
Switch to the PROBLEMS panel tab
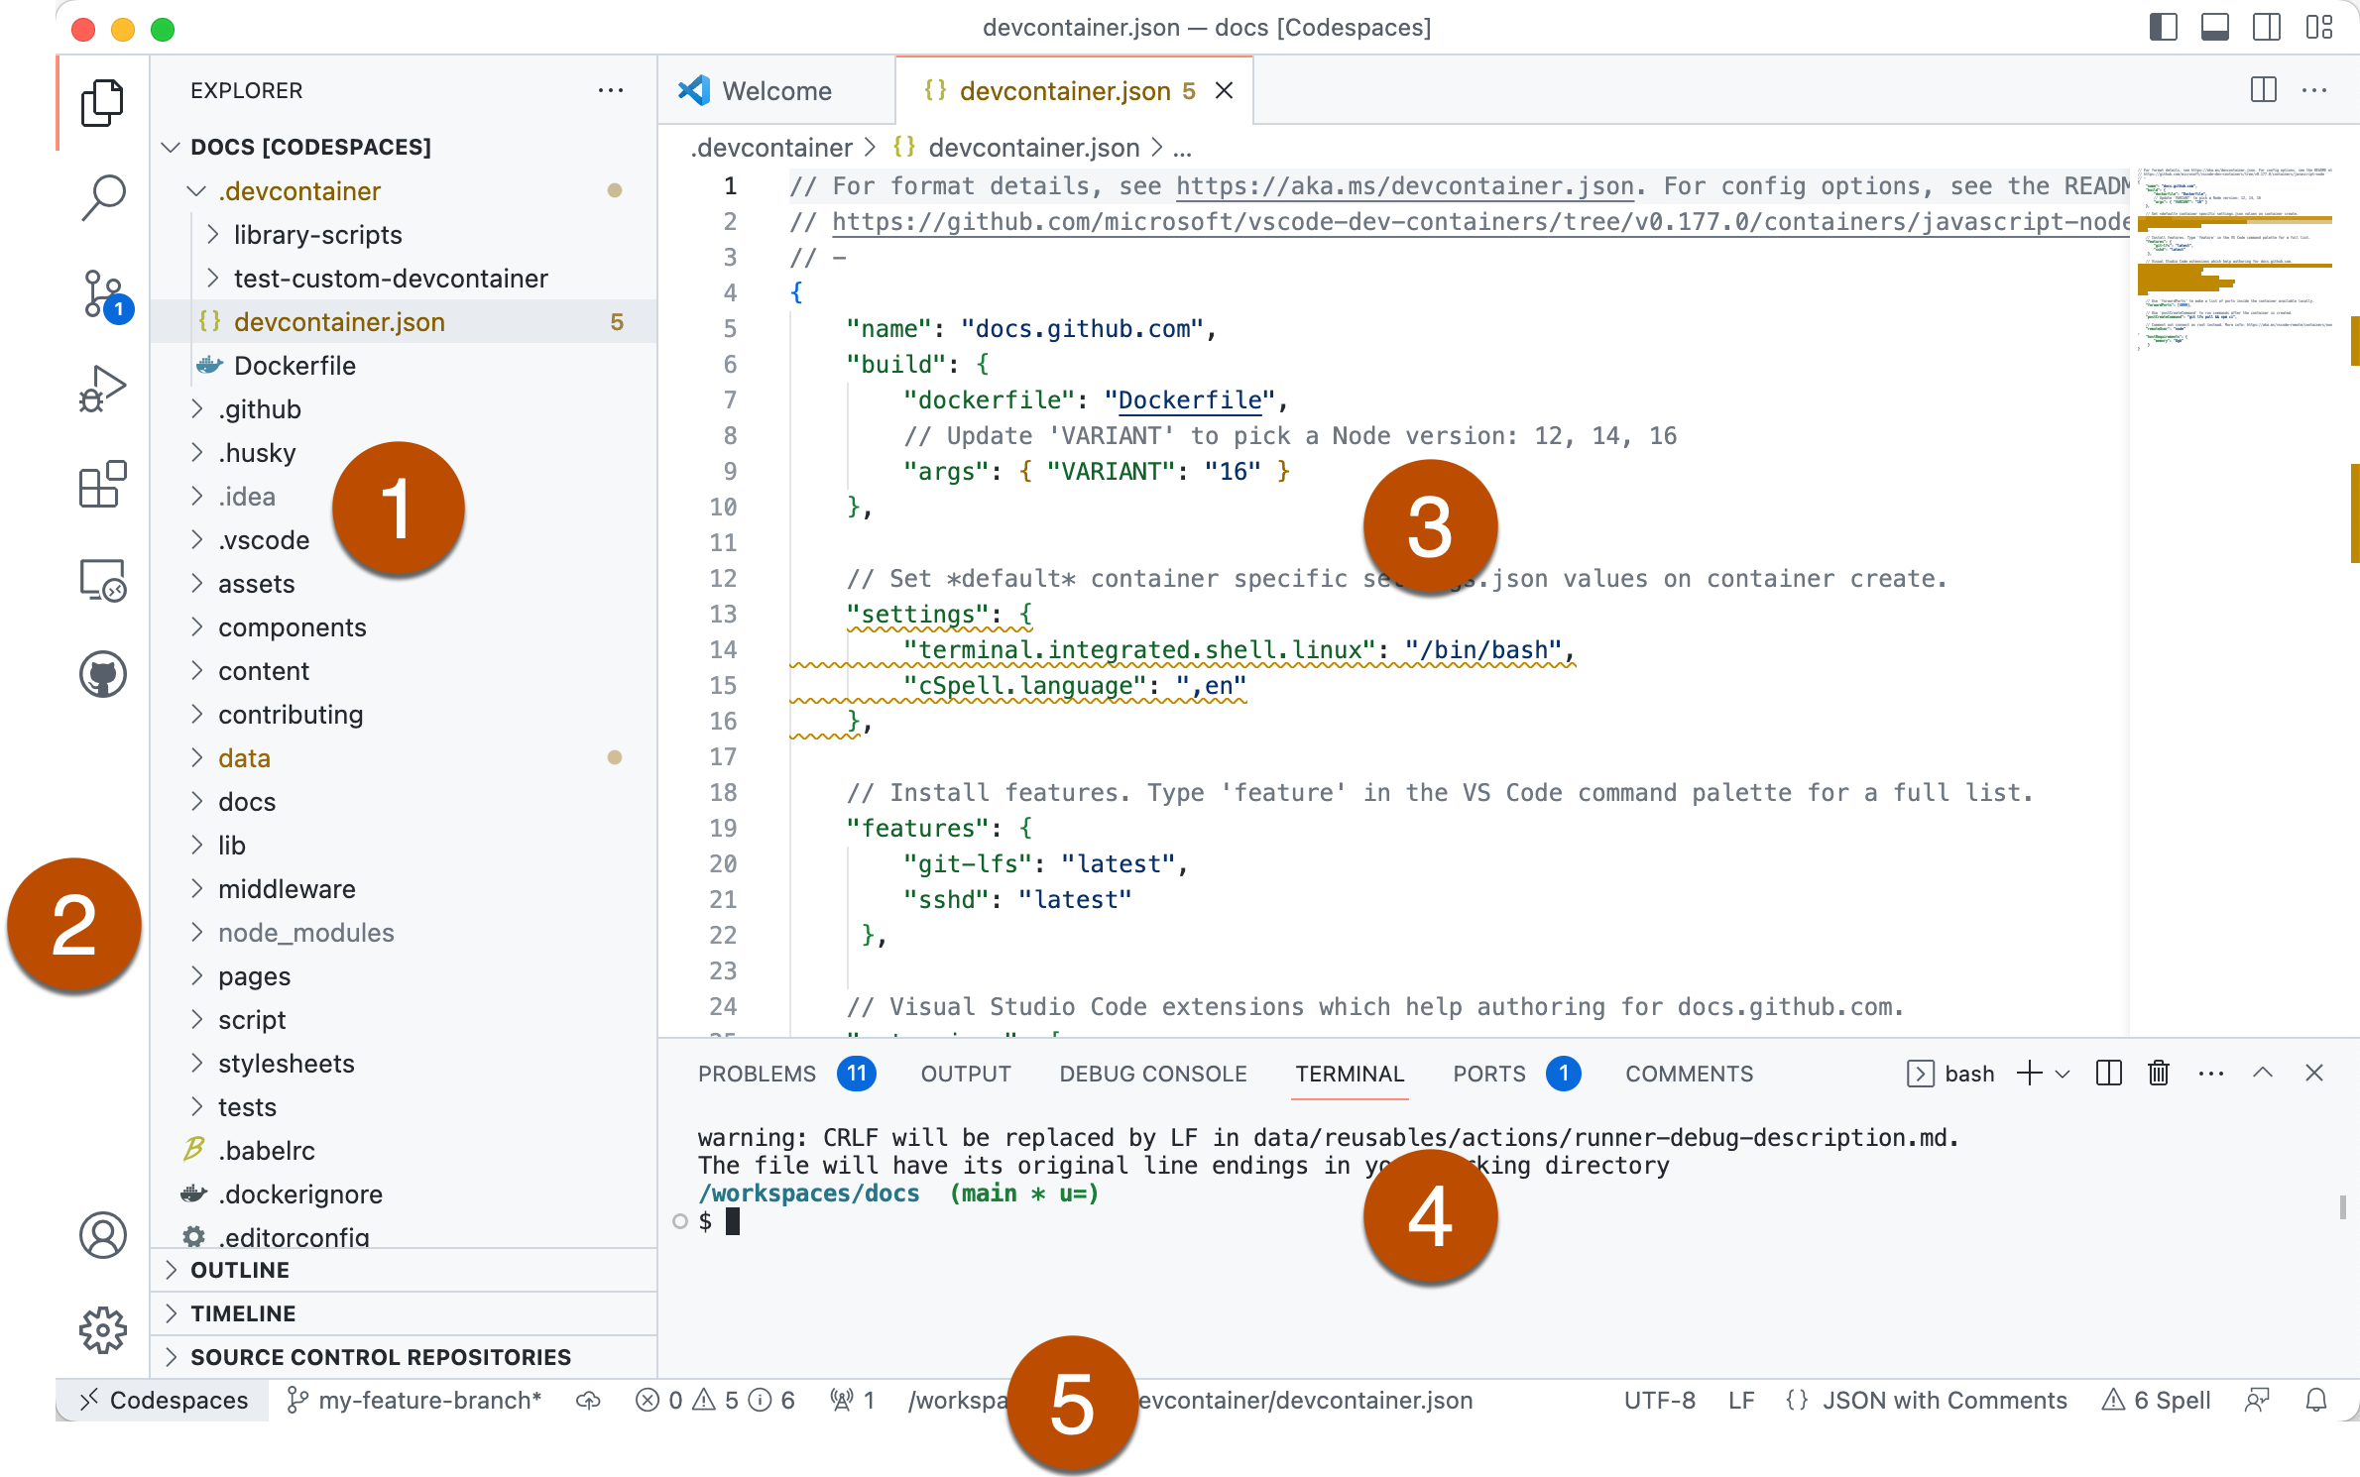757,1074
